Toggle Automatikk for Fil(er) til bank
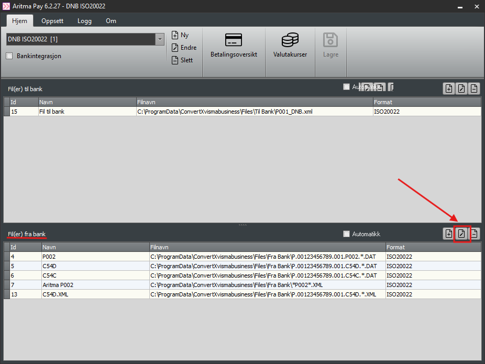Image resolution: width=485 pixels, height=364 pixels. pos(346,87)
